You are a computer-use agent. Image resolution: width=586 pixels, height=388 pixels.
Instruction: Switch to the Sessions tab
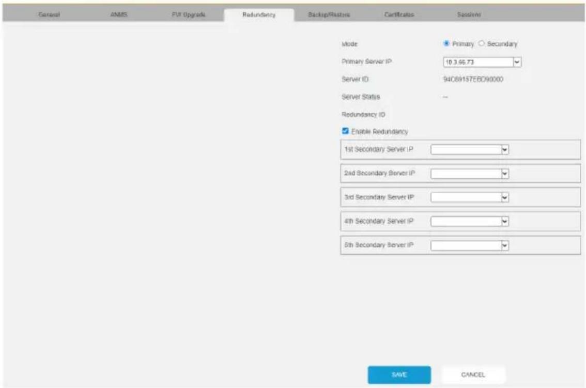coord(469,14)
